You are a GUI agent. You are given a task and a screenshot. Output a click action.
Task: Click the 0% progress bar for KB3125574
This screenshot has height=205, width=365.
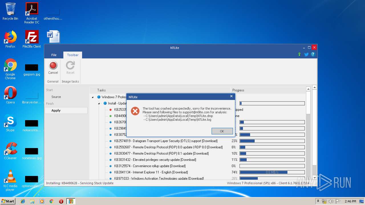(x=272, y=166)
